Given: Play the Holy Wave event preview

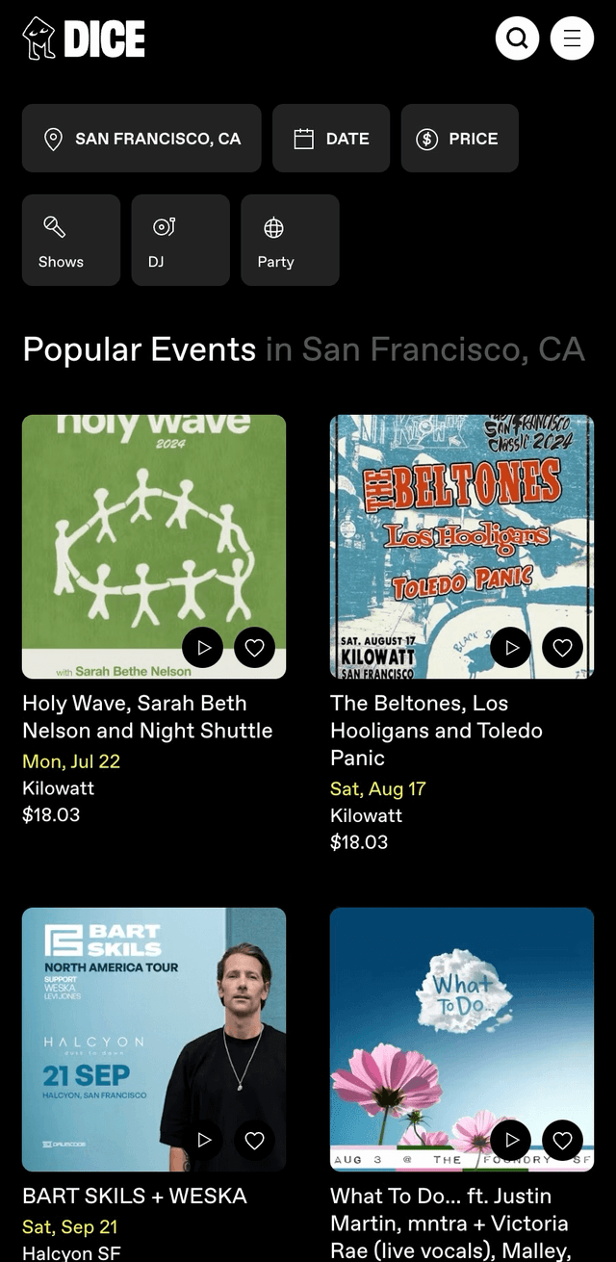Looking at the screenshot, I should [203, 648].
